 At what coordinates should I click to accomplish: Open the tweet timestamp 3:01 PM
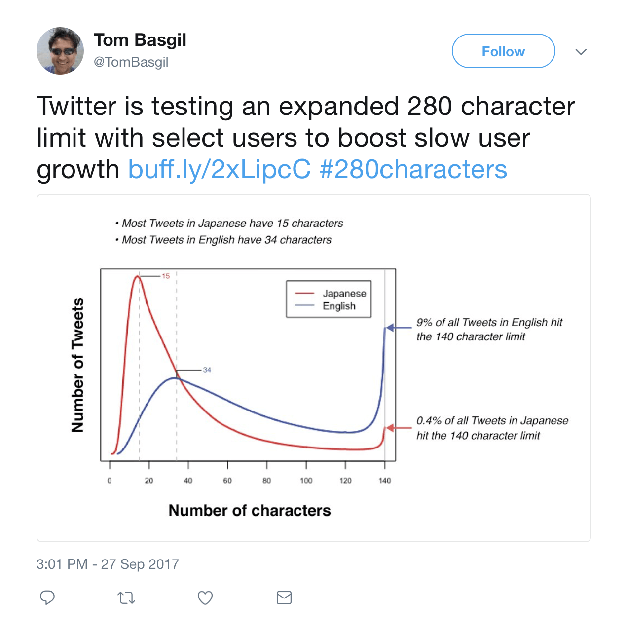pyautogui.click(x=108, y=564)
